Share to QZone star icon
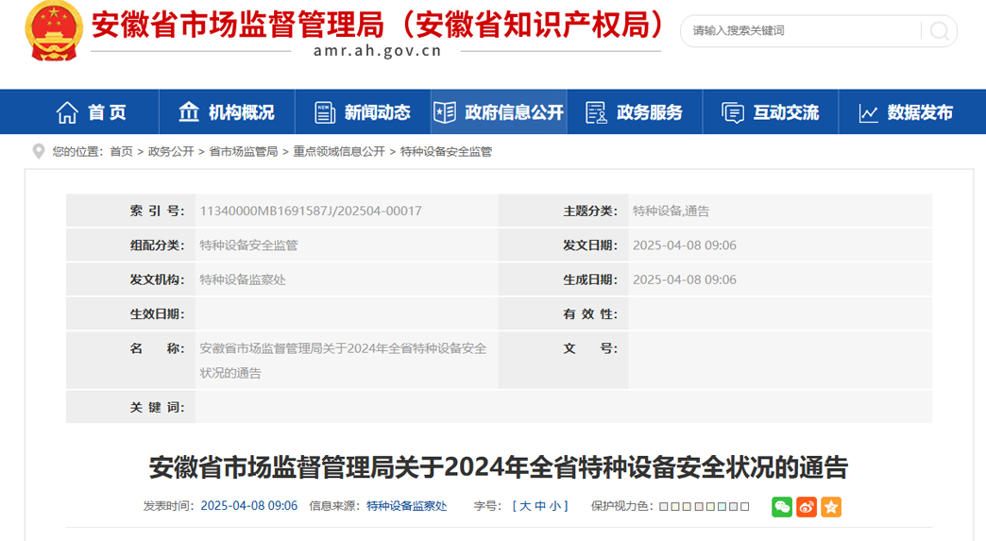The height and width of the screenshot is (541, 986). pyautogui.click(x=831, y=506)
